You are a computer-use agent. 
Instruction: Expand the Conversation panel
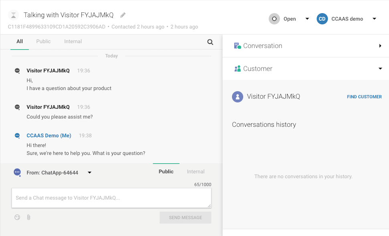pos(380,46)
